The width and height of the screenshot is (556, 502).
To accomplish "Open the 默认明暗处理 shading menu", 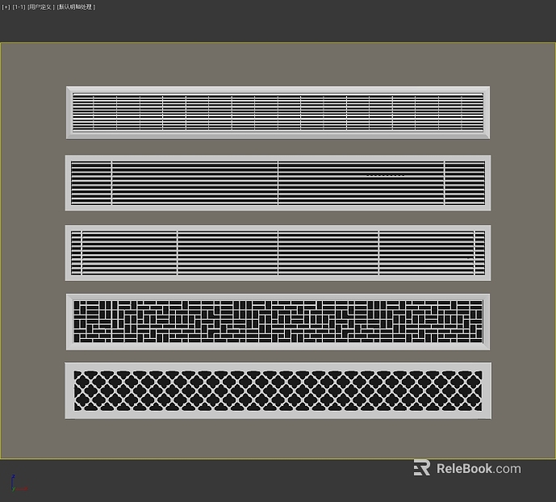I will tap(76, 7).
